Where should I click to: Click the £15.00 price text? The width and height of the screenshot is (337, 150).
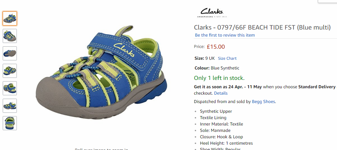coord(216,47)
